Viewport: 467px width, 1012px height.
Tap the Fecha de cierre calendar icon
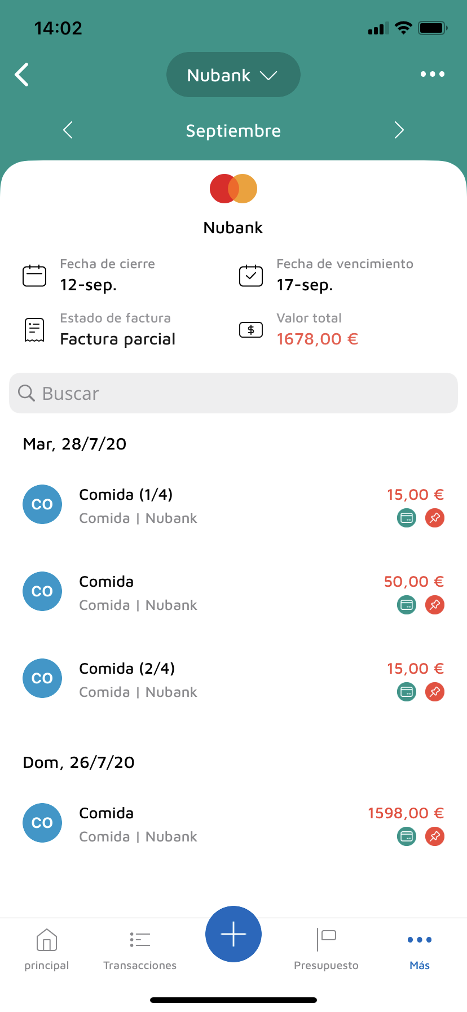click(34, 276)
